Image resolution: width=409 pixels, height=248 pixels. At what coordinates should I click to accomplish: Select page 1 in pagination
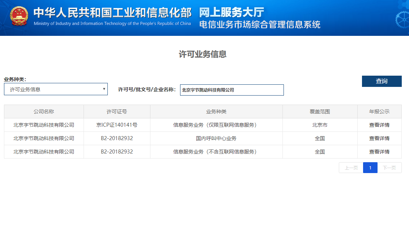[370, 168]
